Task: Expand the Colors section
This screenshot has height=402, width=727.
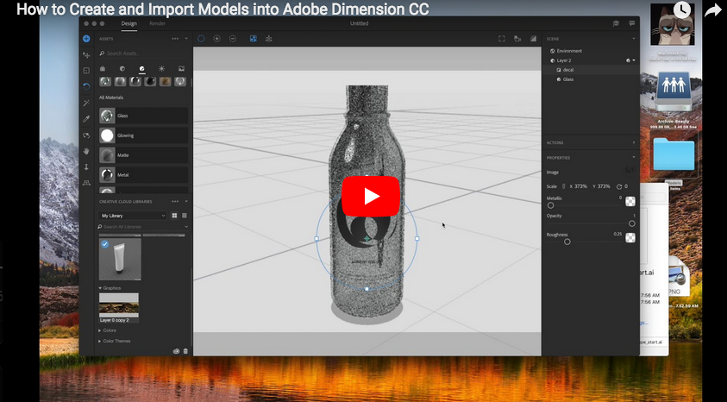Action: click(x=109, y=330)
